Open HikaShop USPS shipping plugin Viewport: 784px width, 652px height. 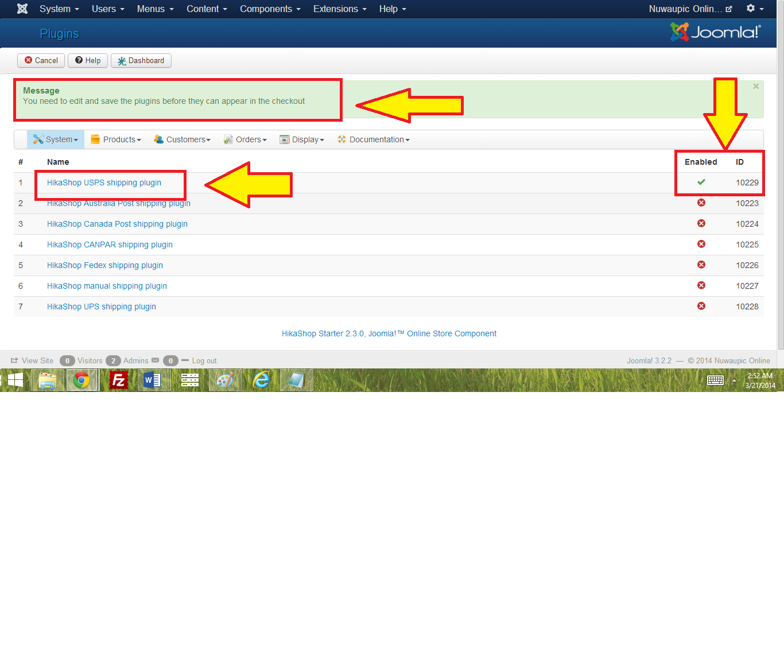point(104,183)
